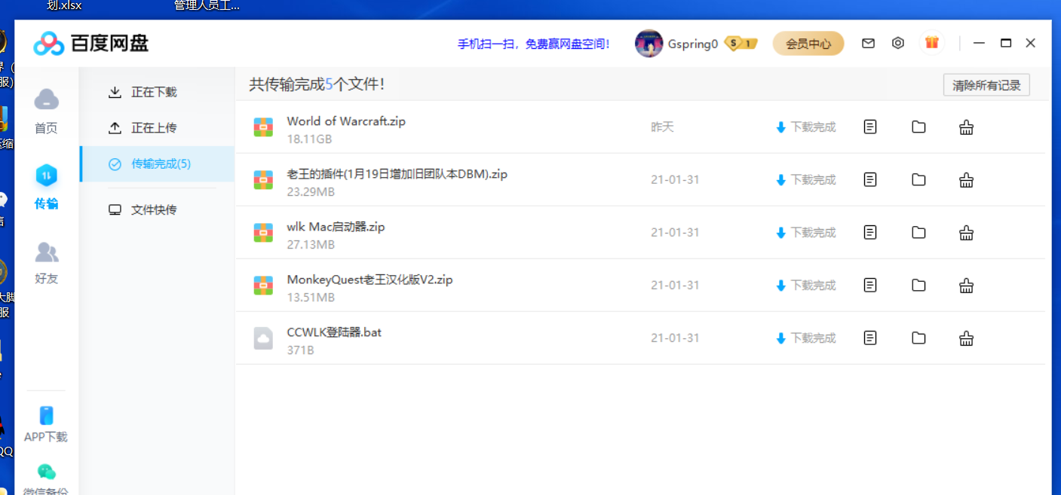
Task: Select the 好友 friends sidebar icon
Action: pyautogui.click(x=46, y=252)
